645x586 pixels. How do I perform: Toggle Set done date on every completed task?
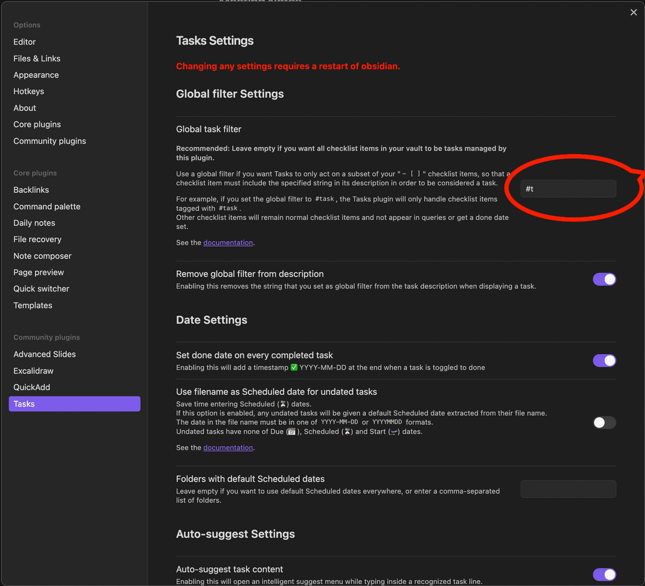point(604,360)
